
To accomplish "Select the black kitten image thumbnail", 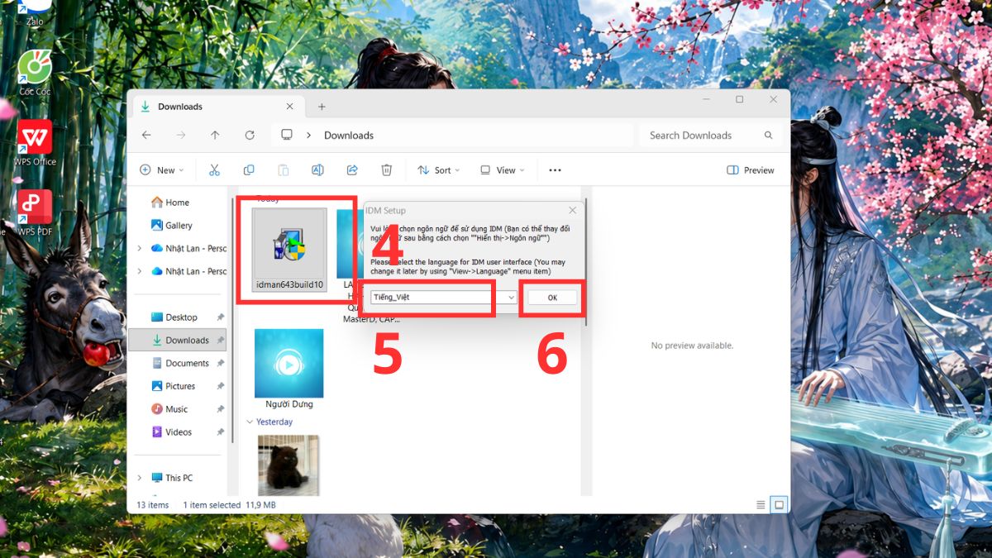I will click(x=289, y=465).
